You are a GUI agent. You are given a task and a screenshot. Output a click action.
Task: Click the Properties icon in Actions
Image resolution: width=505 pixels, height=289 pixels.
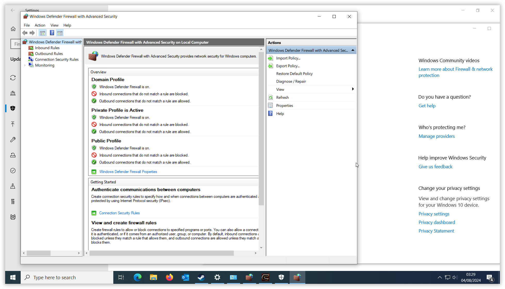[271, 105]
